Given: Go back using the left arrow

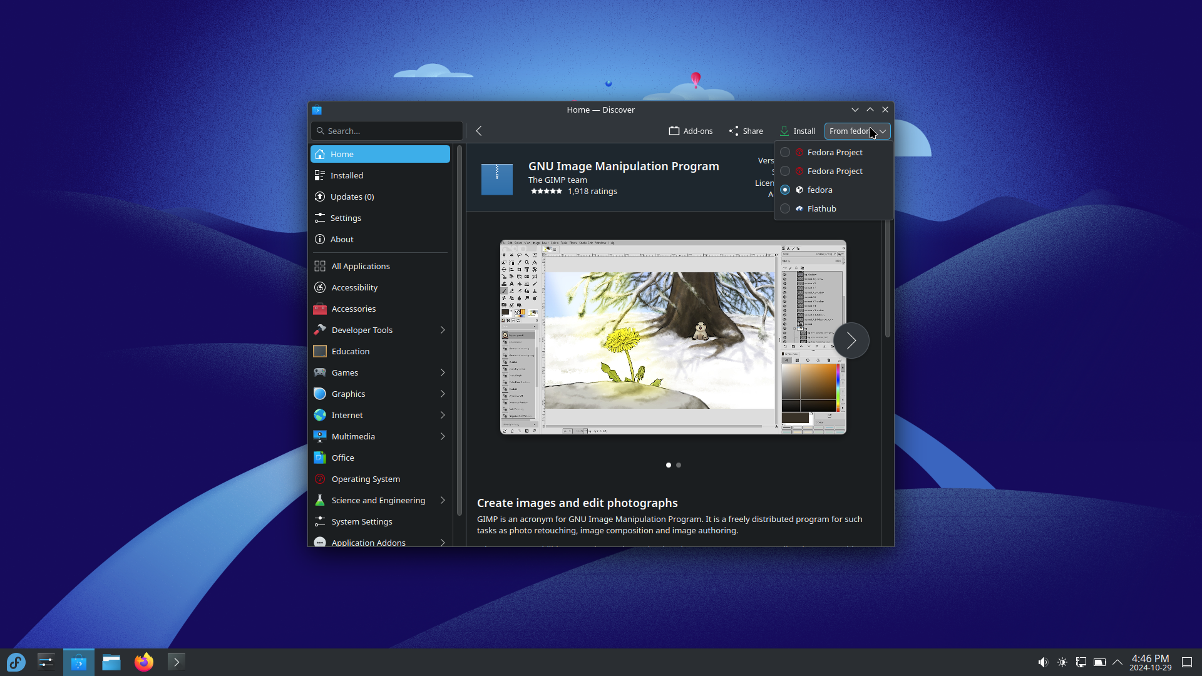Looking at the screenshot, I should click(479, 131).
